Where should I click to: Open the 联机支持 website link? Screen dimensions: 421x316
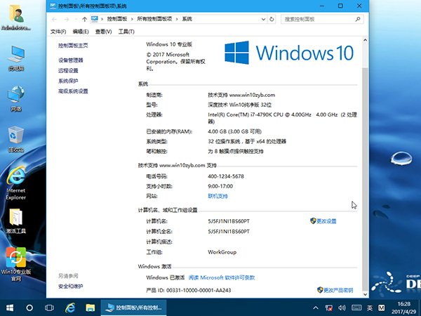[x=218, y=196]
